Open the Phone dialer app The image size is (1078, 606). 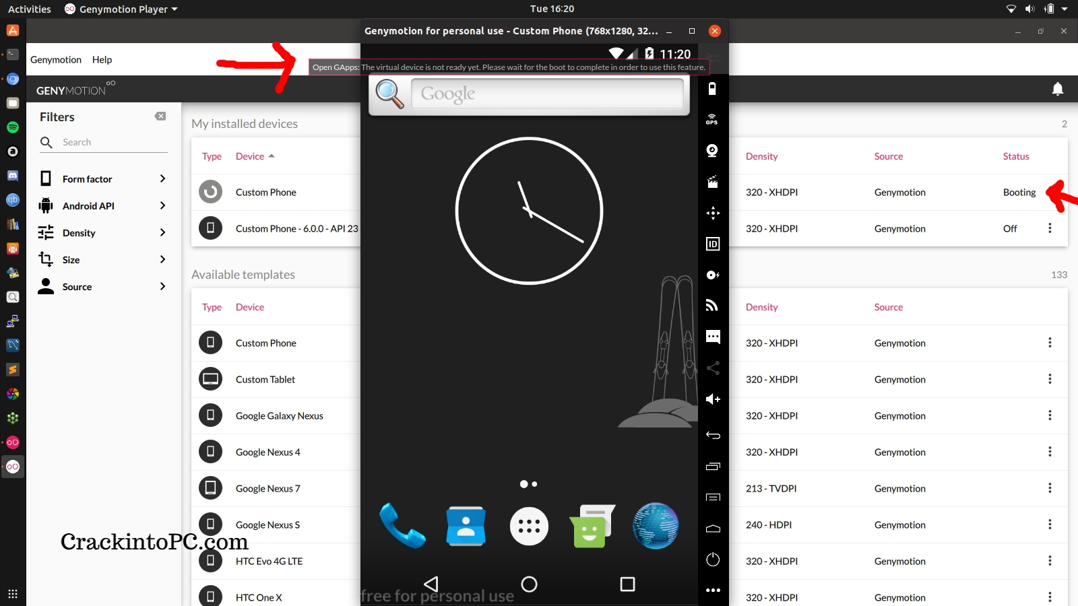pyautogui.click(x=402, y=526)
